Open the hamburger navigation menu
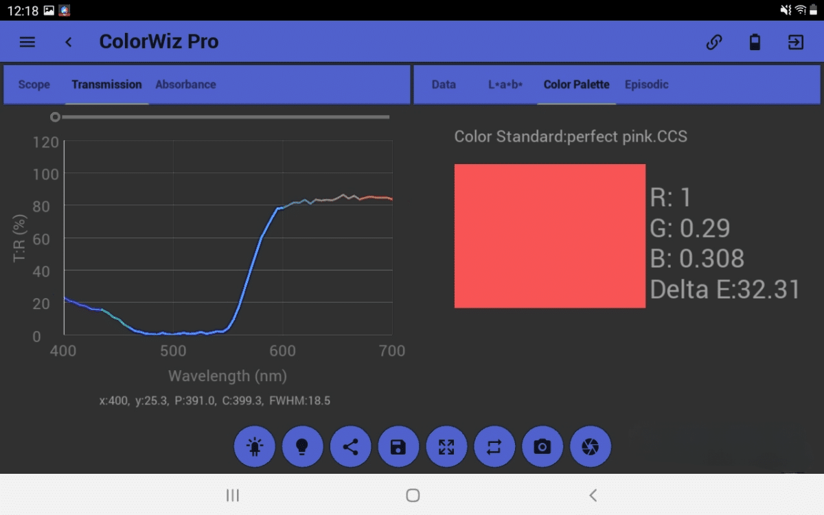The width and height of the screenshot is (824, 515). click(x=27, y=42)
